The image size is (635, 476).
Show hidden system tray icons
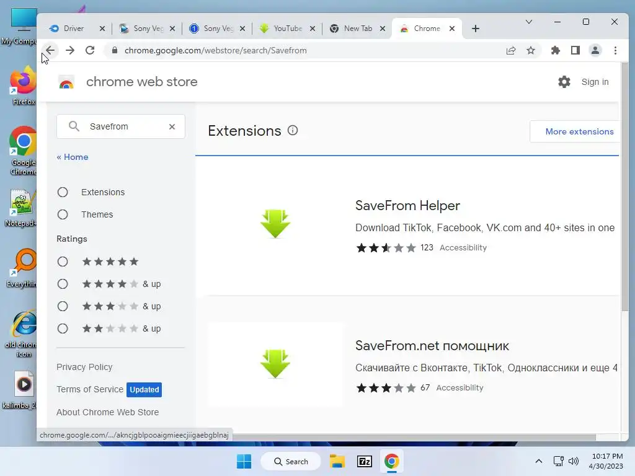pyautogui.click(x=539, y=461)
